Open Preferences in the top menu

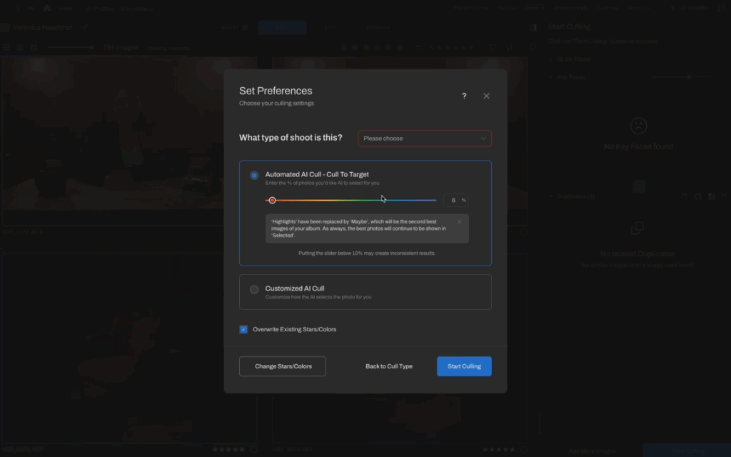tap(570, 8)
